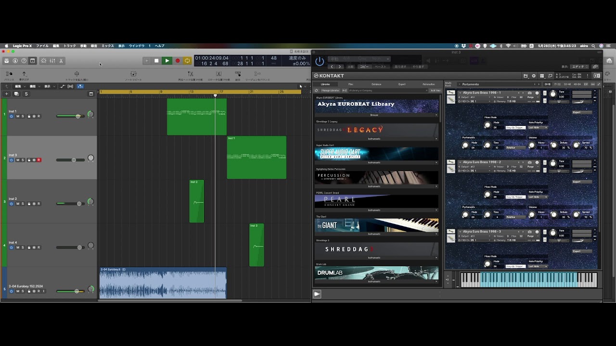Open the quick help question-mark button

(24, 61)
